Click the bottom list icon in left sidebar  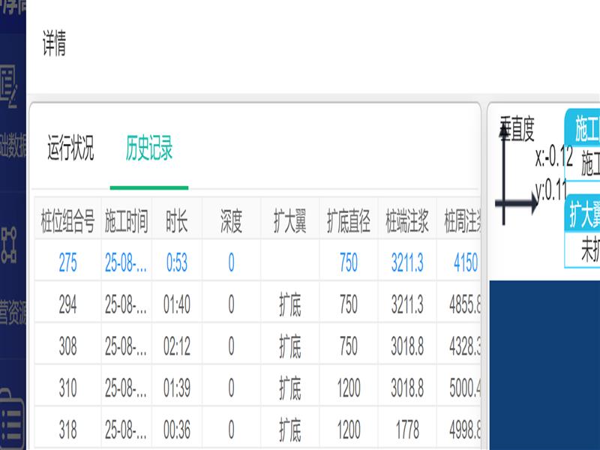tap(10, 420)
